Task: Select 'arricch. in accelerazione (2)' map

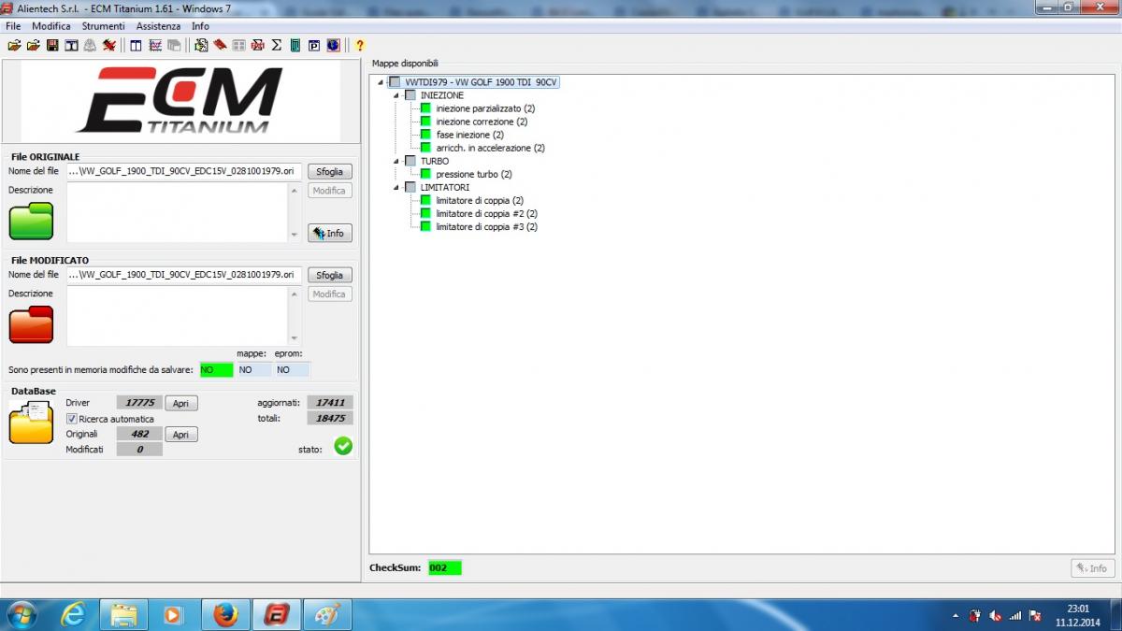Action: coord(490,148)
